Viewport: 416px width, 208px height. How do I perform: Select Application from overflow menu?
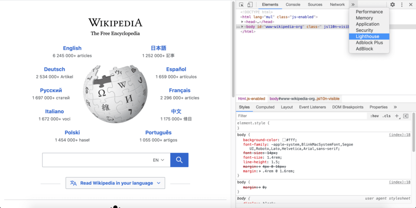369,24
